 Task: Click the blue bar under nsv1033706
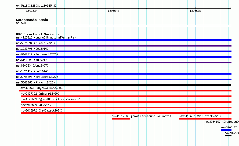pyautogui.click(x=124, y=51)
